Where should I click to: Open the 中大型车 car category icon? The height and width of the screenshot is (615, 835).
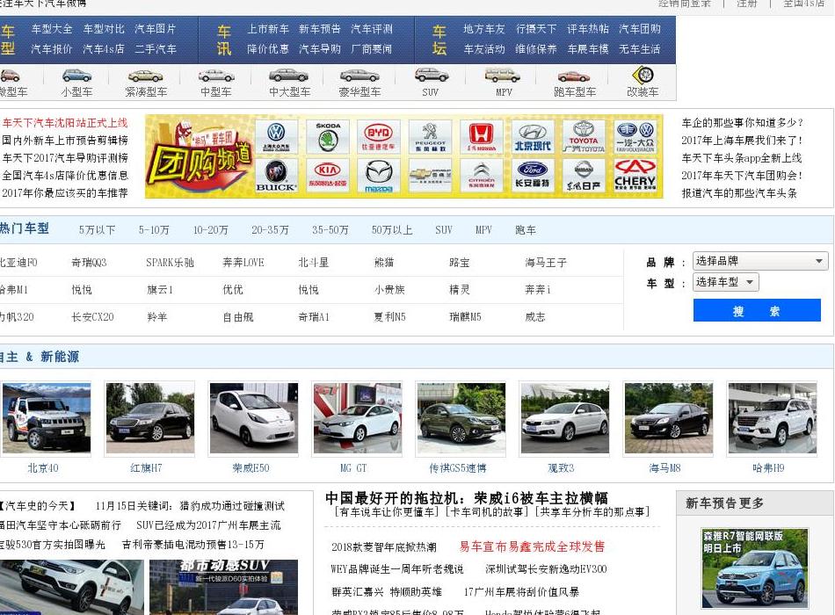(x=288, y=75)
